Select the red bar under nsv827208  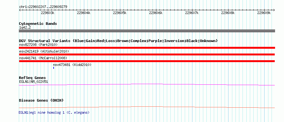click(147, 48)
